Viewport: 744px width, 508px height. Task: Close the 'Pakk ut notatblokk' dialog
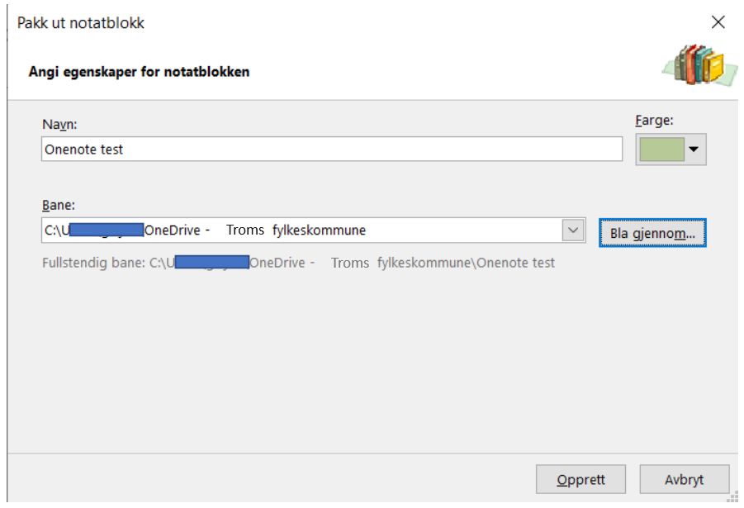(718, 21)
